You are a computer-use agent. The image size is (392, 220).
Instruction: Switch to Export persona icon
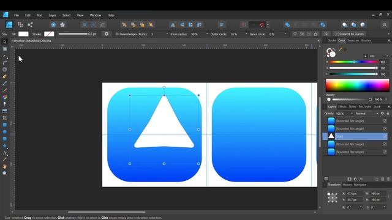(30, 24)
